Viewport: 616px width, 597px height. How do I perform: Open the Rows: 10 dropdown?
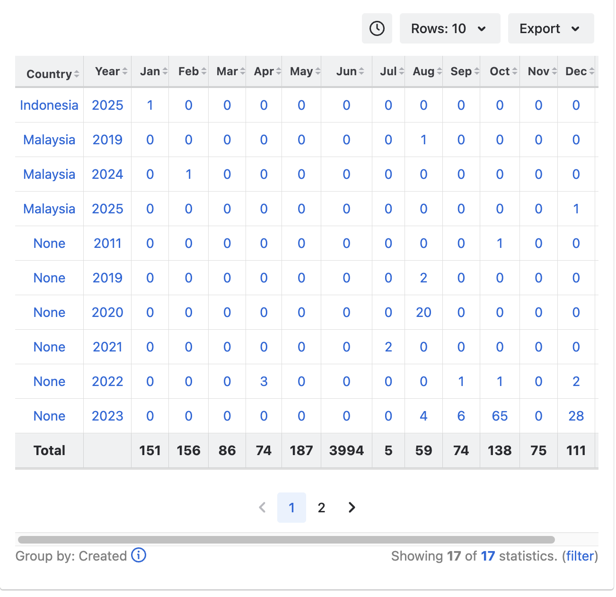(x=449, y=28)
